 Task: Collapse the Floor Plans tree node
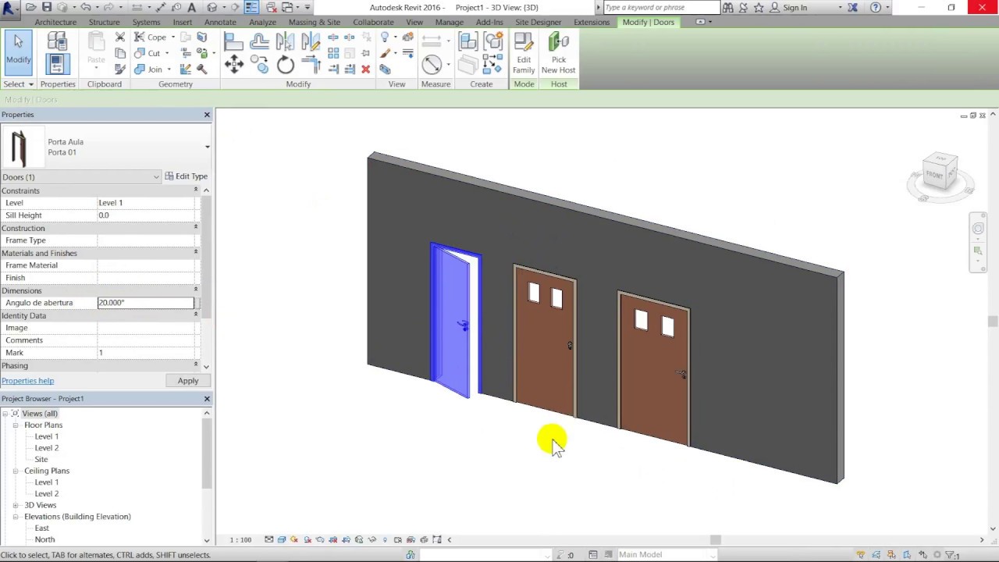(16, 425)
